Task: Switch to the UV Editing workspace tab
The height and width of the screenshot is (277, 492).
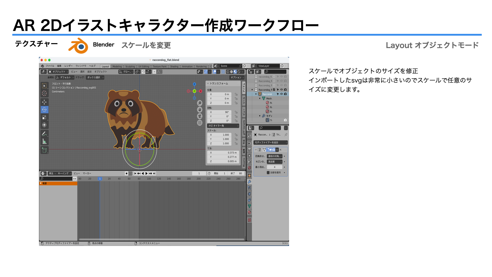Action: (x=144, y=66)
